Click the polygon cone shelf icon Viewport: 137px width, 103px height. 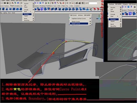tap(7, 9)
